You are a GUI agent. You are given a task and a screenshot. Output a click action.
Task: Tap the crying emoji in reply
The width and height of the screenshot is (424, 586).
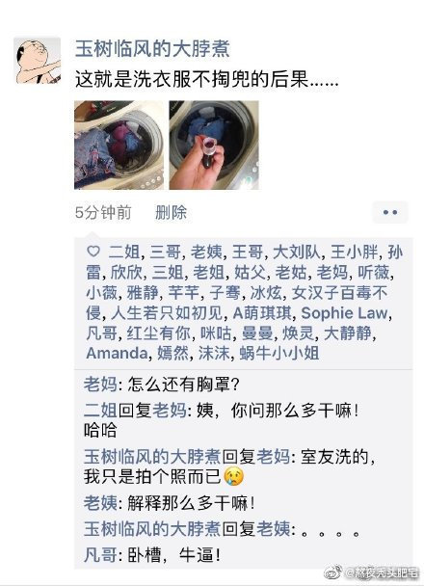tap(233, 477)
